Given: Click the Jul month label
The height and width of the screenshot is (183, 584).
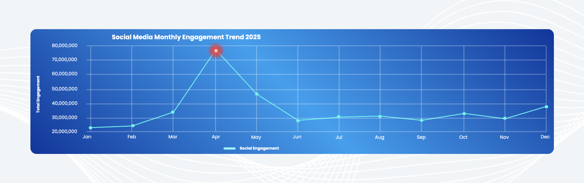Looking at the screenshot, I should click(x=339, y=137).
